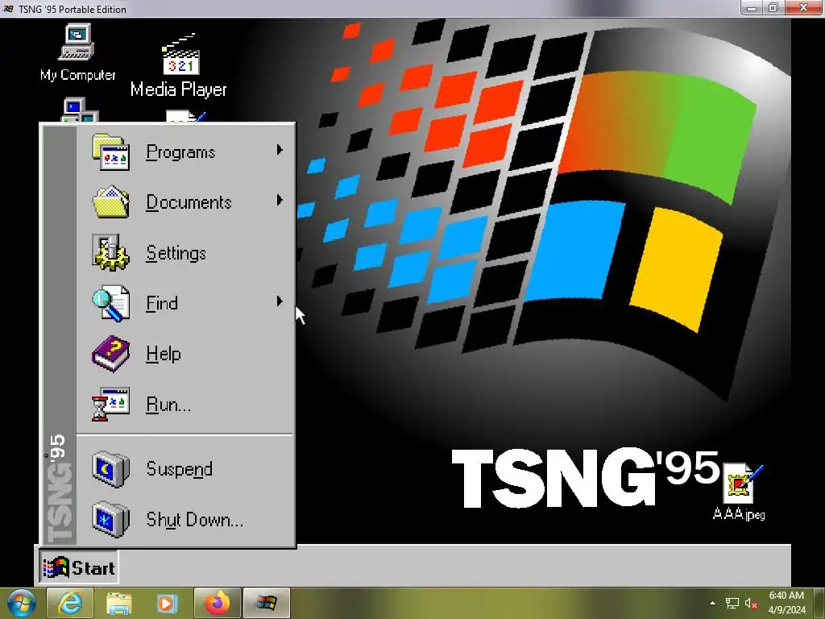Click the Documents folder icon
This screenshot has width=825, height=619.
[x=111, y=201]
